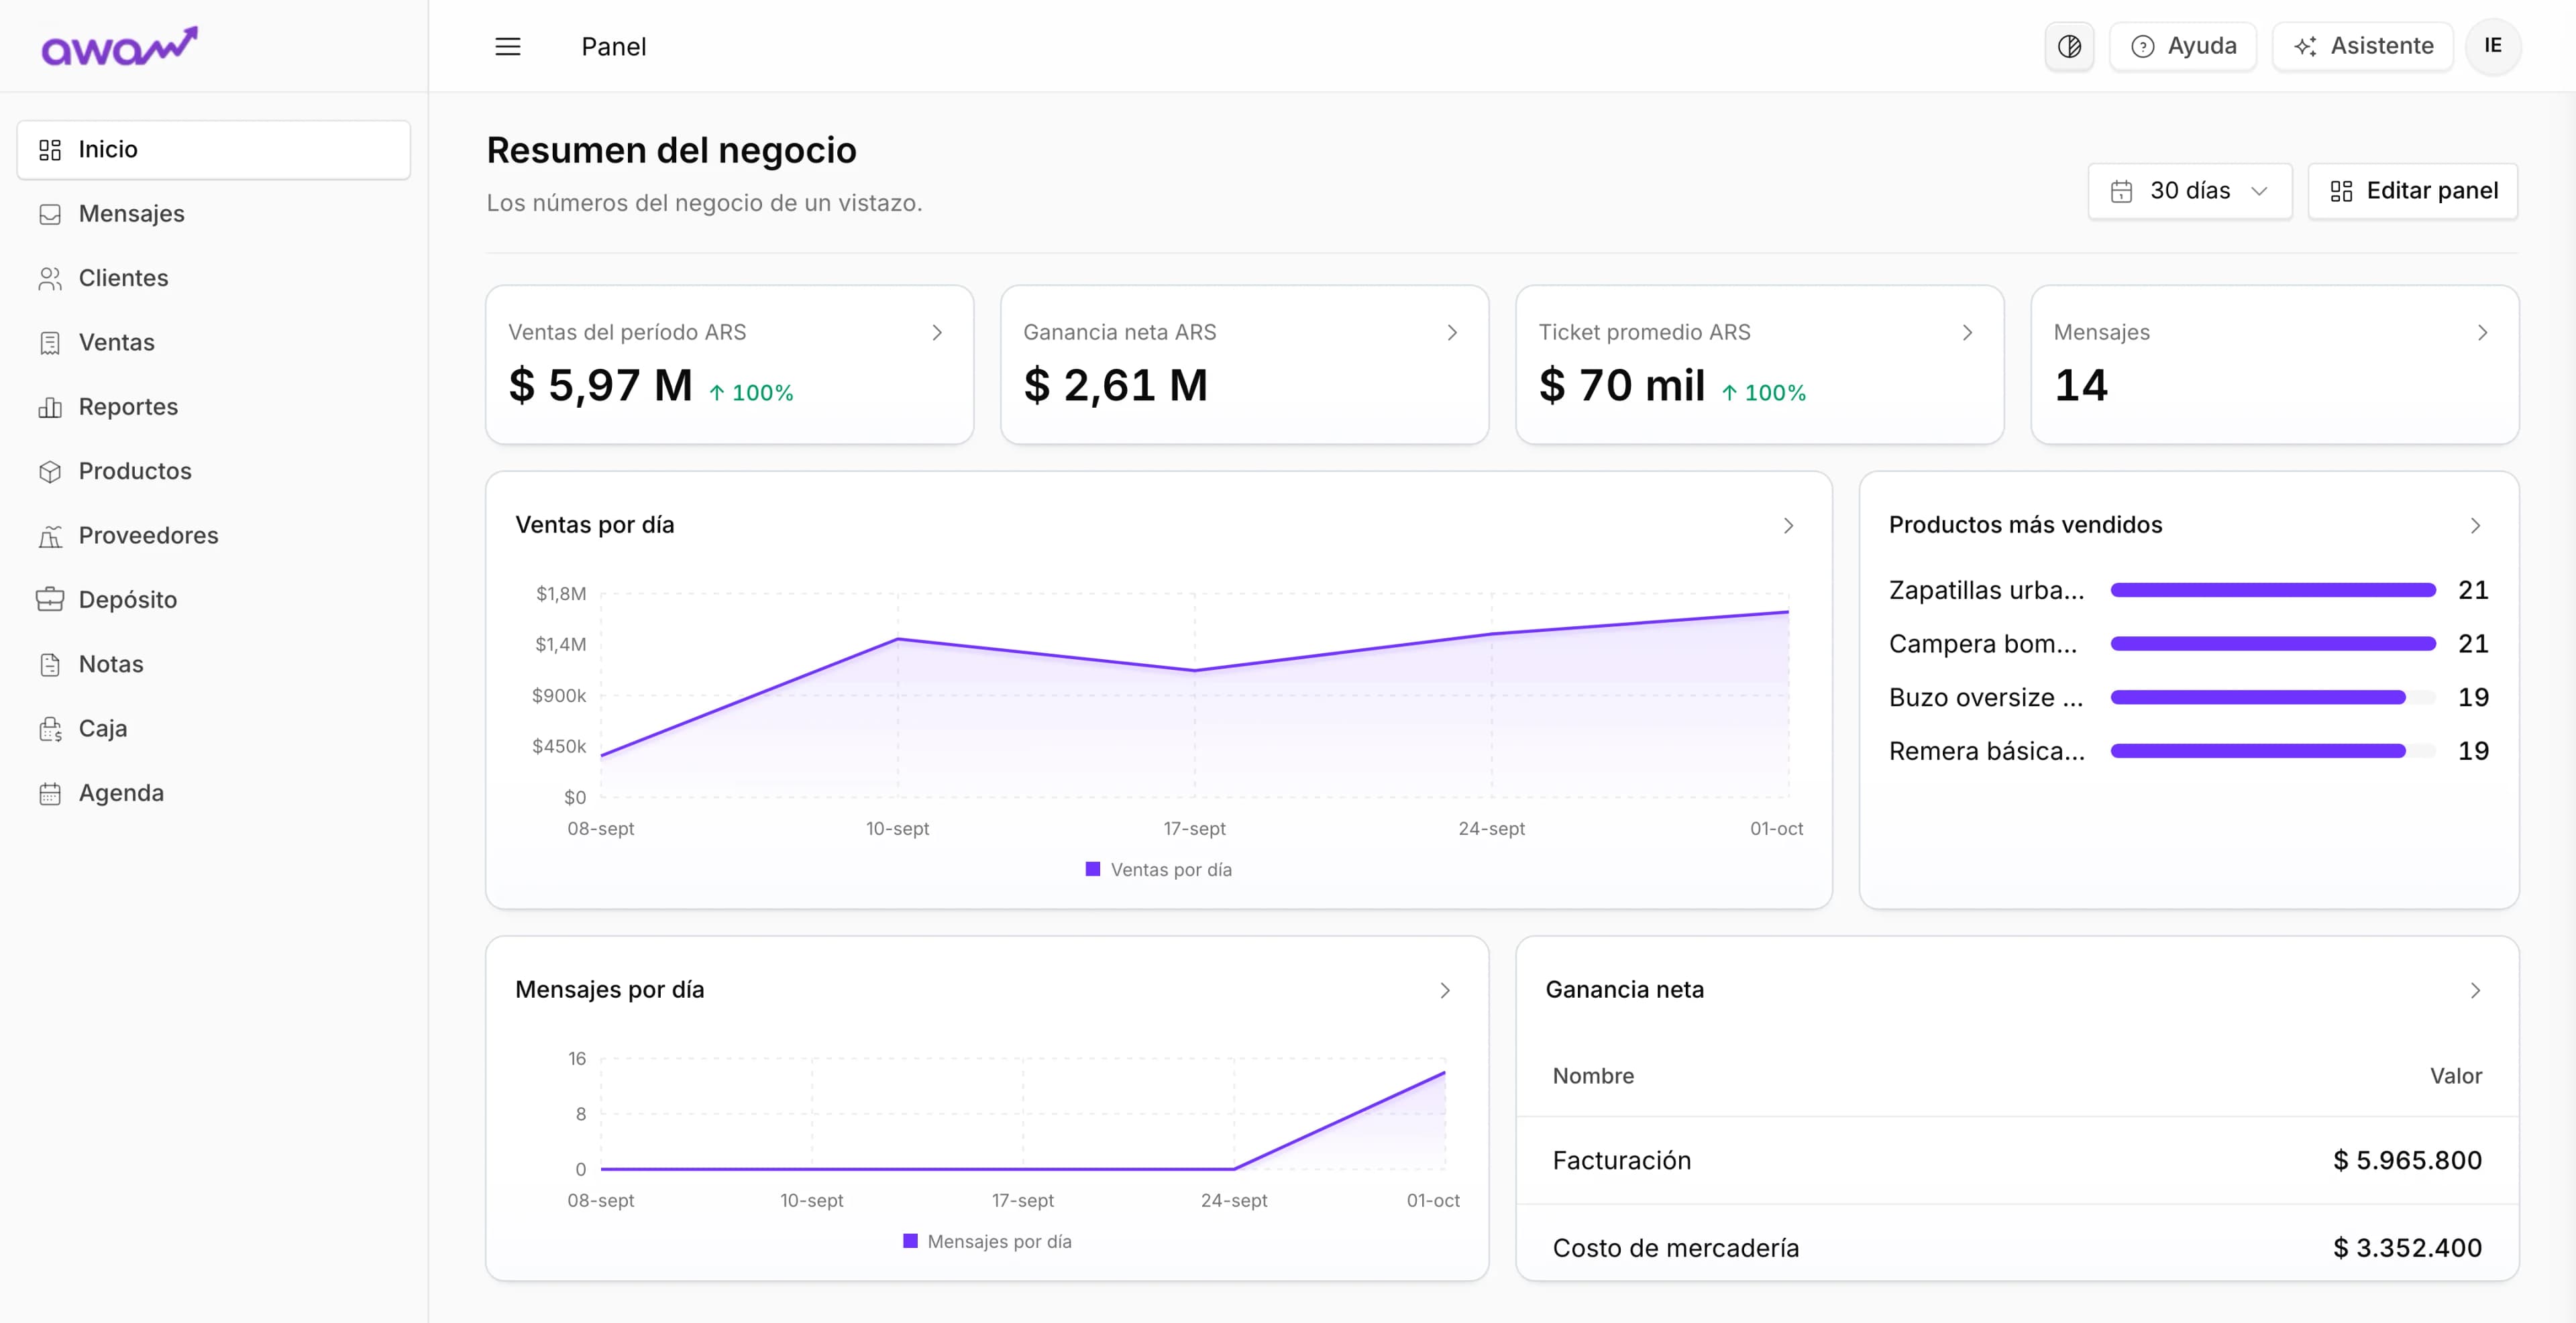Expand the Mensajes count card chevron
2576x1323 pixels.
pos(2482,333)
